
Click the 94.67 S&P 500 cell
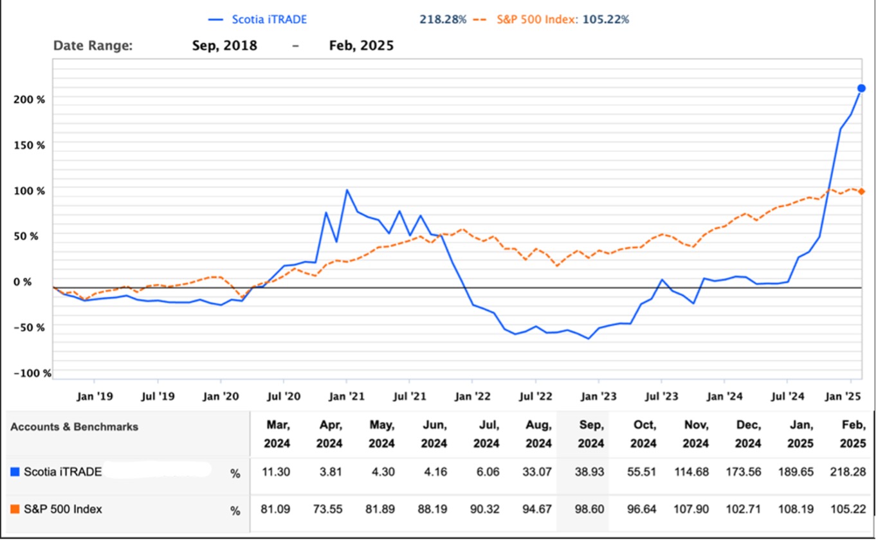(538, 509)
